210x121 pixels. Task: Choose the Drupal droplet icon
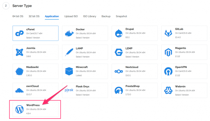119,33
